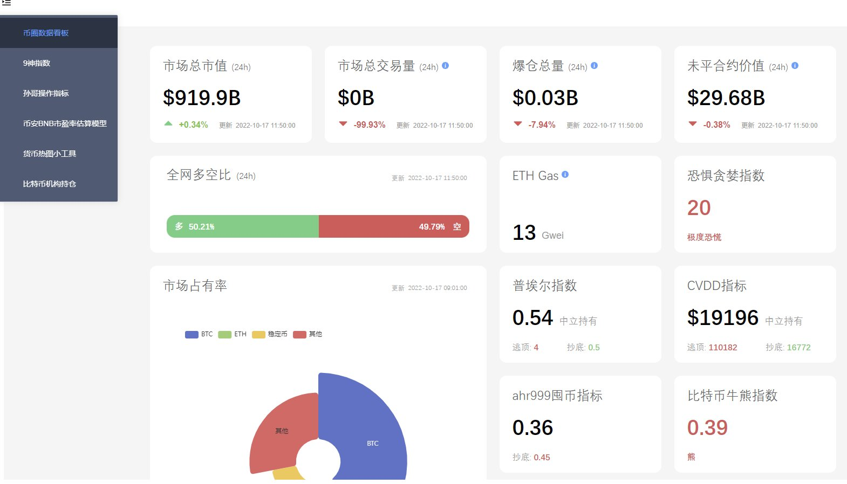Click info icon next to 市场总交易量
The image size is (847, 484).
[x=446, y=65]
